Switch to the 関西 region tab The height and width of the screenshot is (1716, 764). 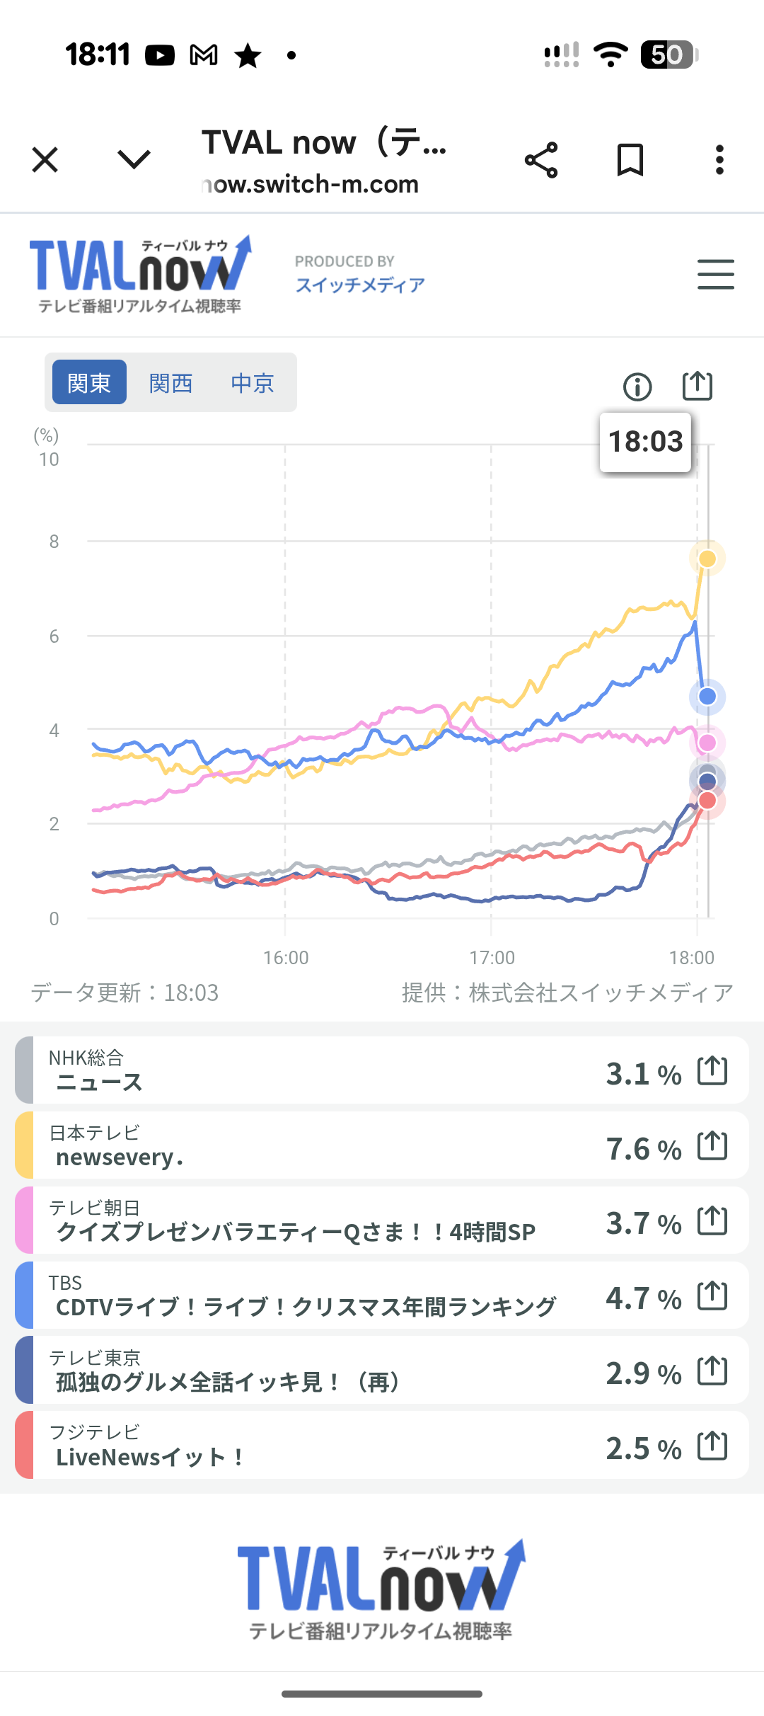[170, 383]
